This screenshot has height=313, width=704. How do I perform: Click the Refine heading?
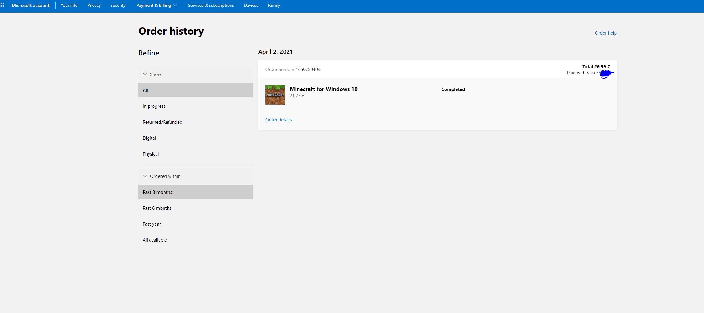(x=149, y=53)
